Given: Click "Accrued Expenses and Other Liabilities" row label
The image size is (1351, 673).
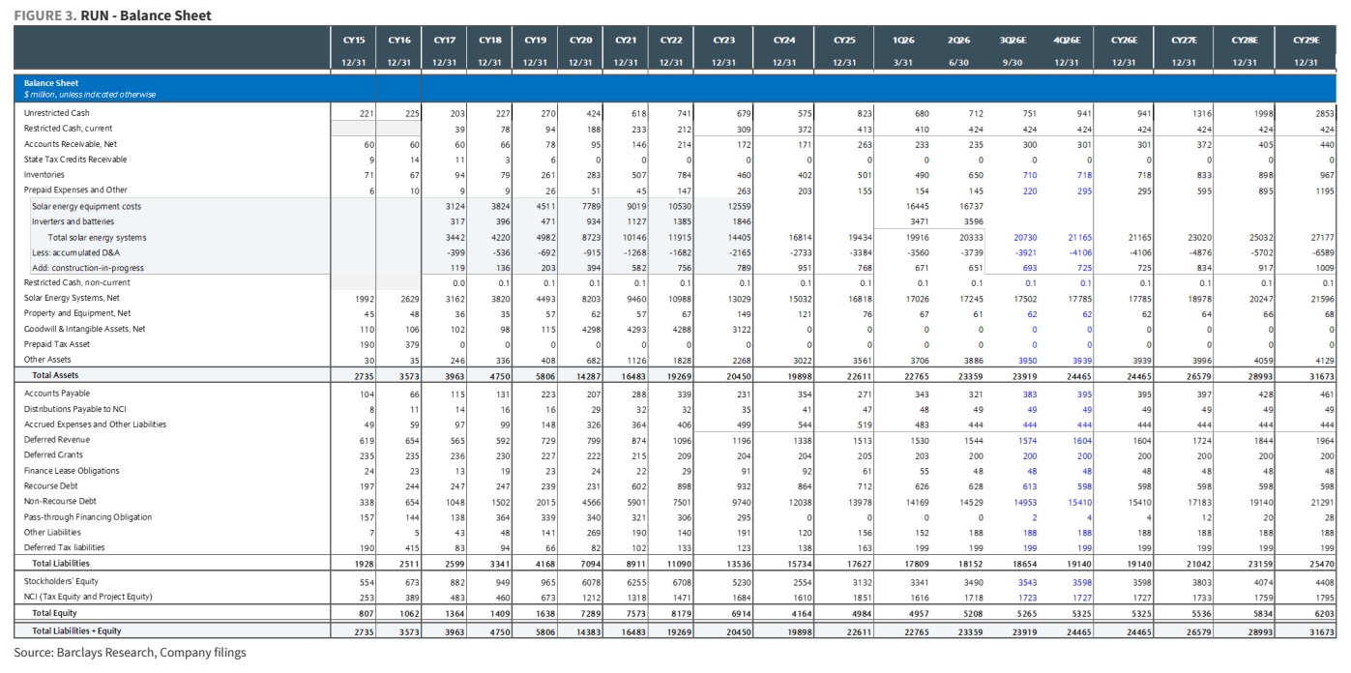Looking at the screenshot, I should pyautogui.click(x=95, y=424).
